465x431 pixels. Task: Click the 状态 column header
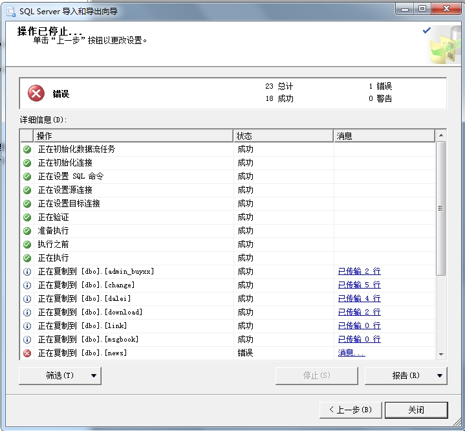(x=283, y=136)
